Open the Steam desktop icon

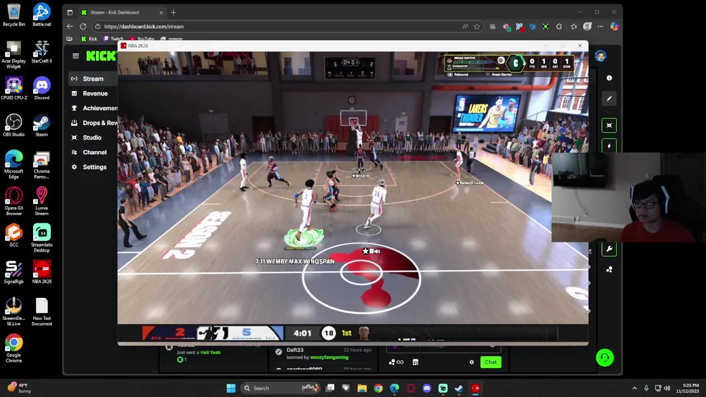click(41, 126)
